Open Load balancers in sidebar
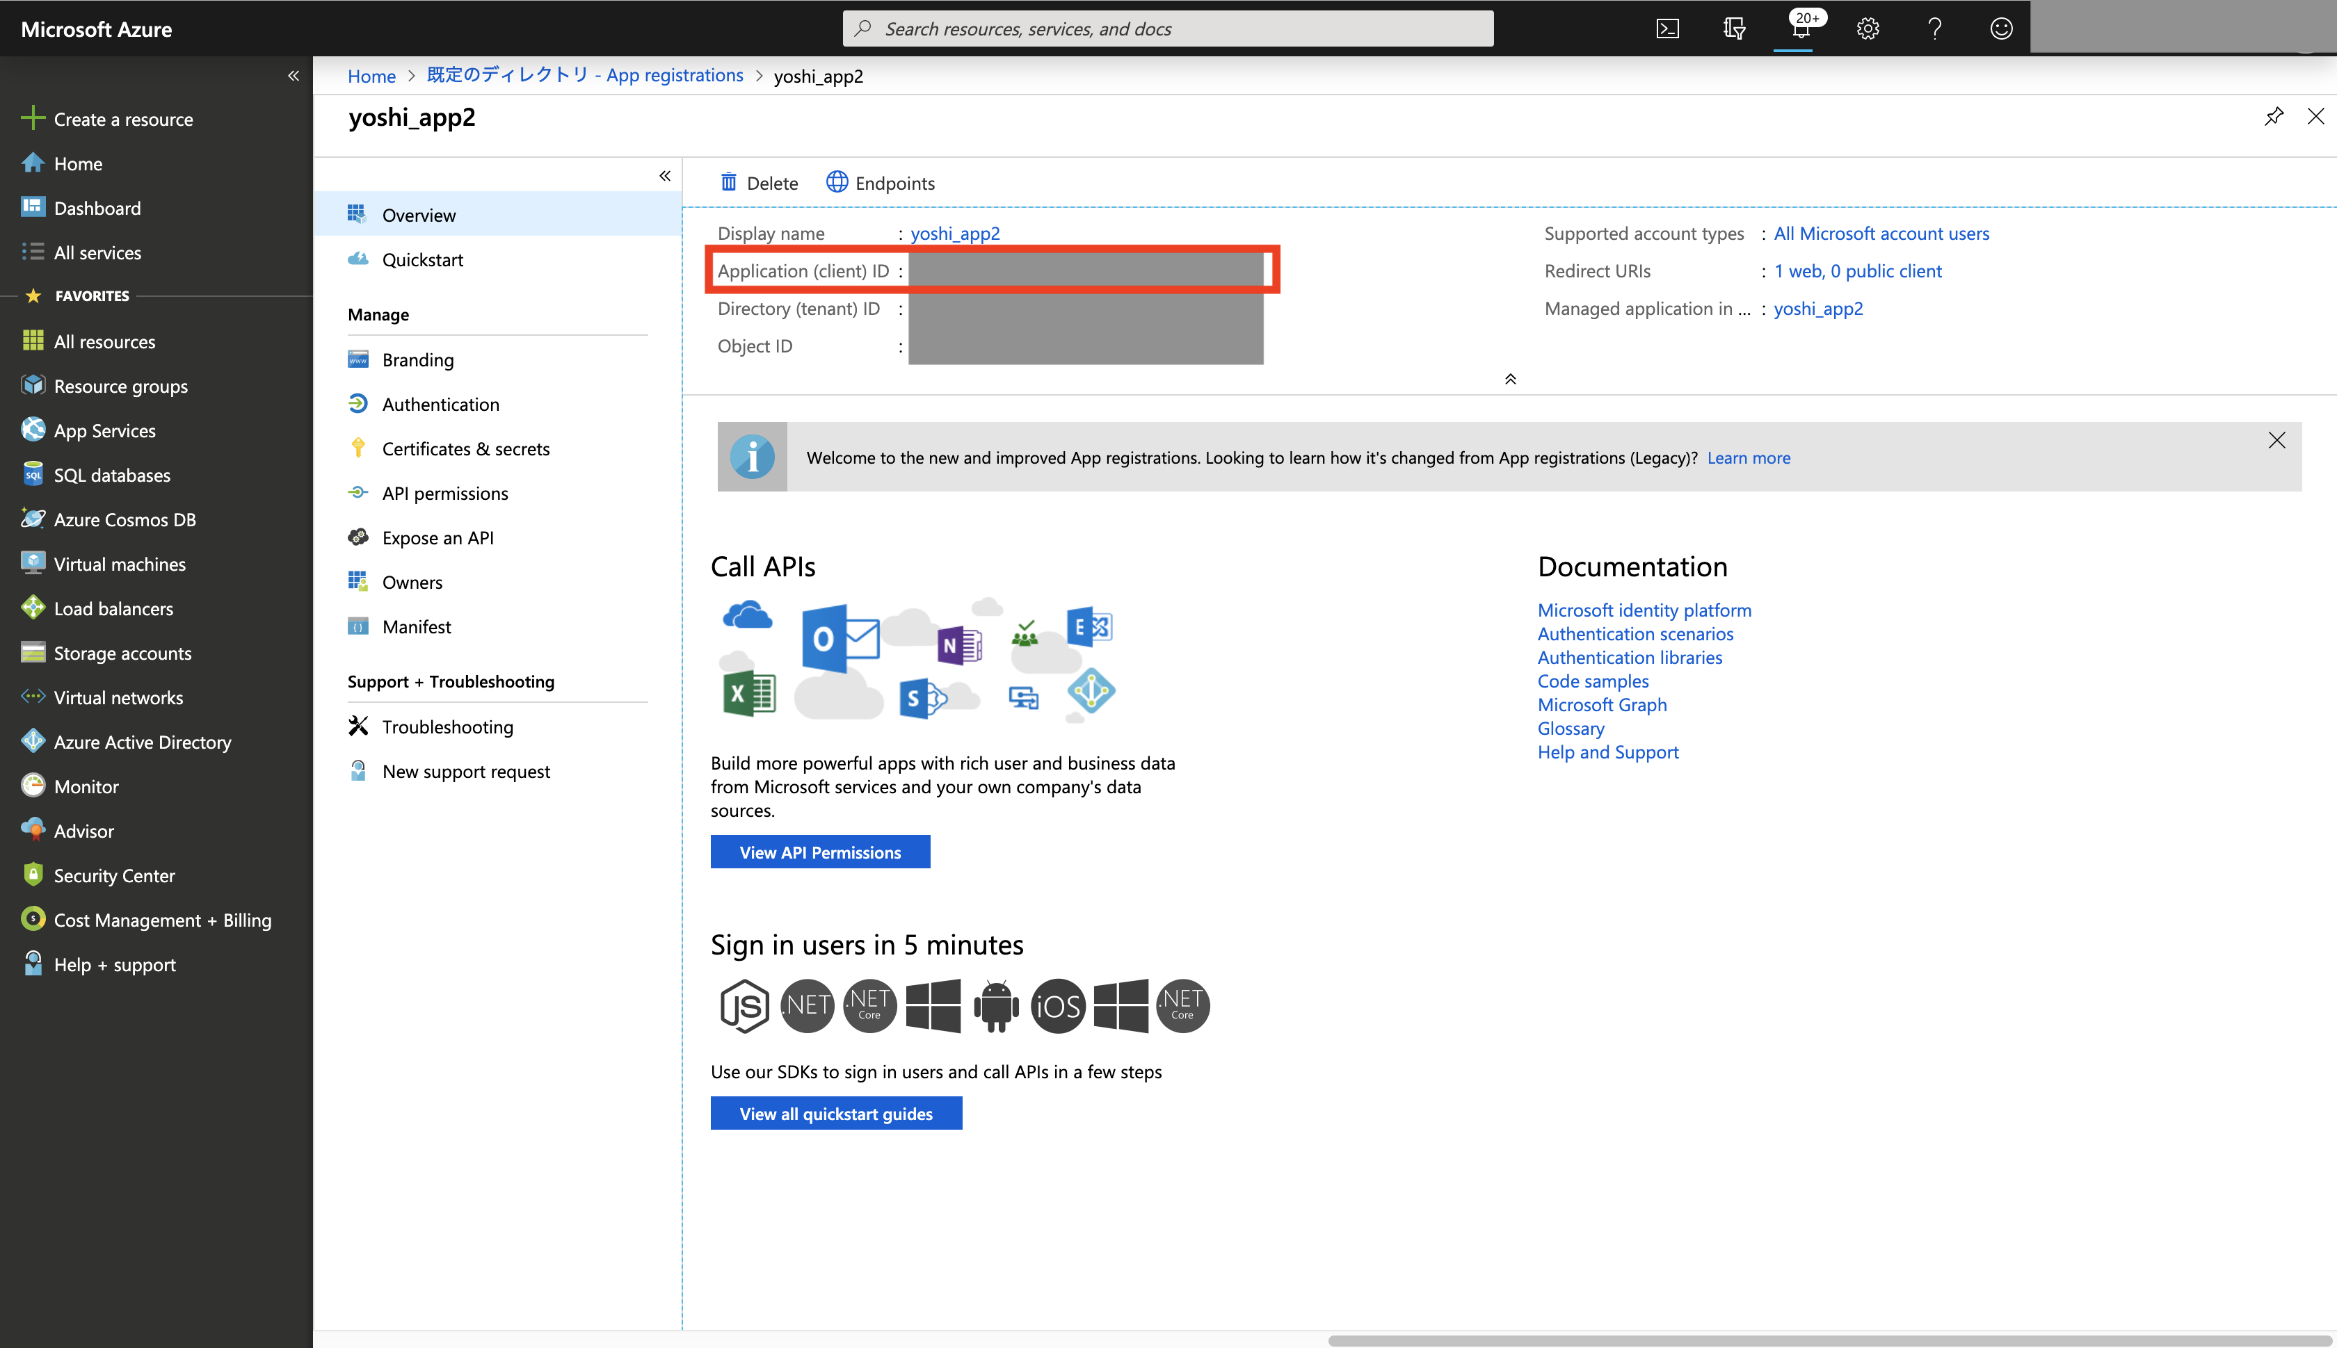Image resolution: width=2337 pixels, height=1348 pixels. point(97,608)
